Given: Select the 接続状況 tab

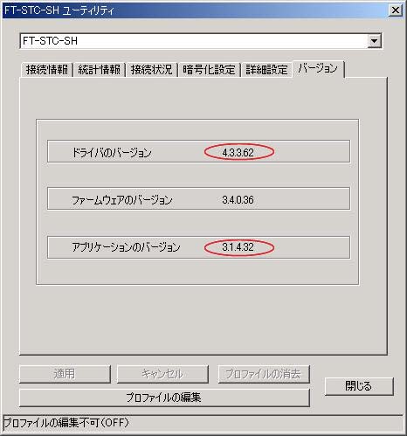Looking at the screenshot, I should coord(151,70).
